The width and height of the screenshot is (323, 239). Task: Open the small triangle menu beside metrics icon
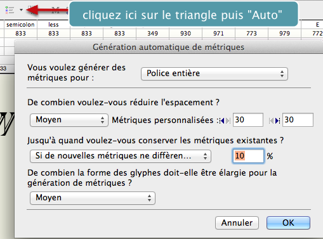tap(21, 10)
